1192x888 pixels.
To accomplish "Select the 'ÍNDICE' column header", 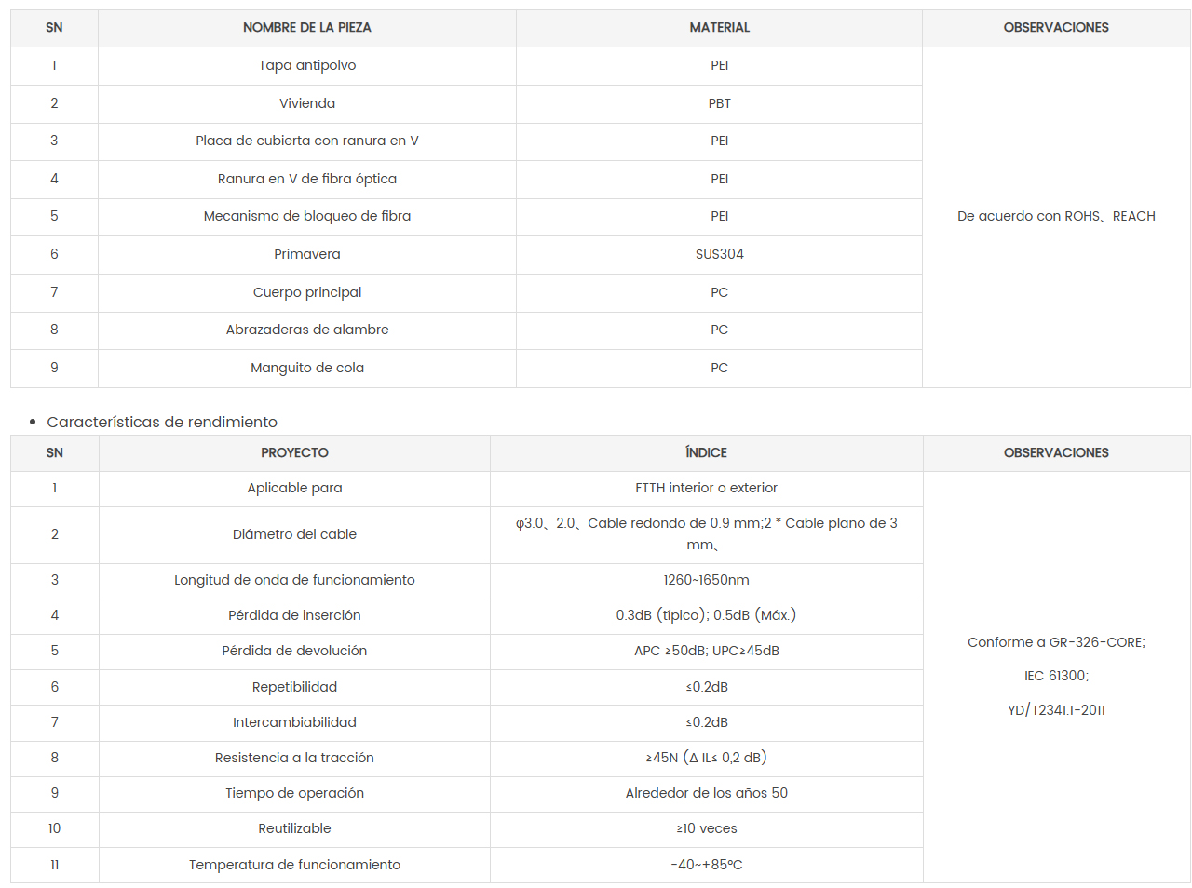I will pyautogui.click(x=706, y=452).
